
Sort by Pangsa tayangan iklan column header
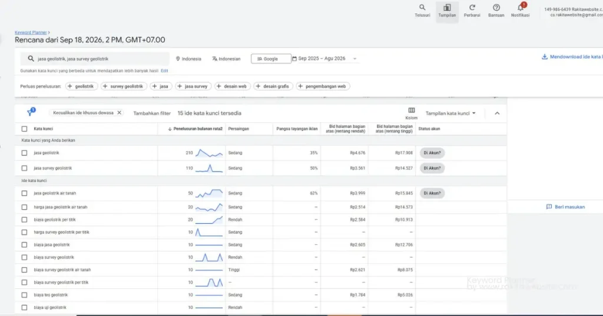pyautogui.click(x=297, y=129)
